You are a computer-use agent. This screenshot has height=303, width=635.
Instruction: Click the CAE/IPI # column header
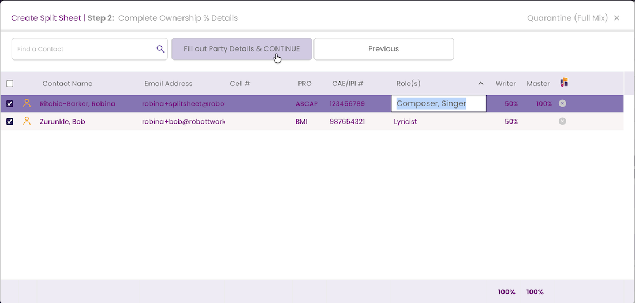348,84
